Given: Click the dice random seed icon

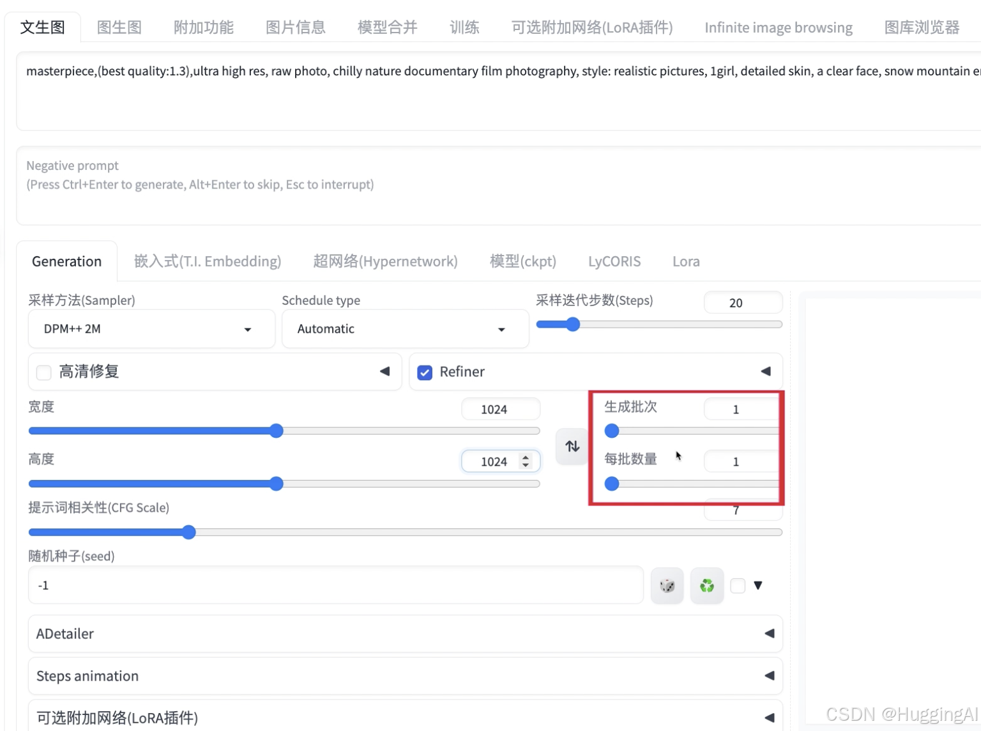Looking at the screenshot, I should 667,585.
